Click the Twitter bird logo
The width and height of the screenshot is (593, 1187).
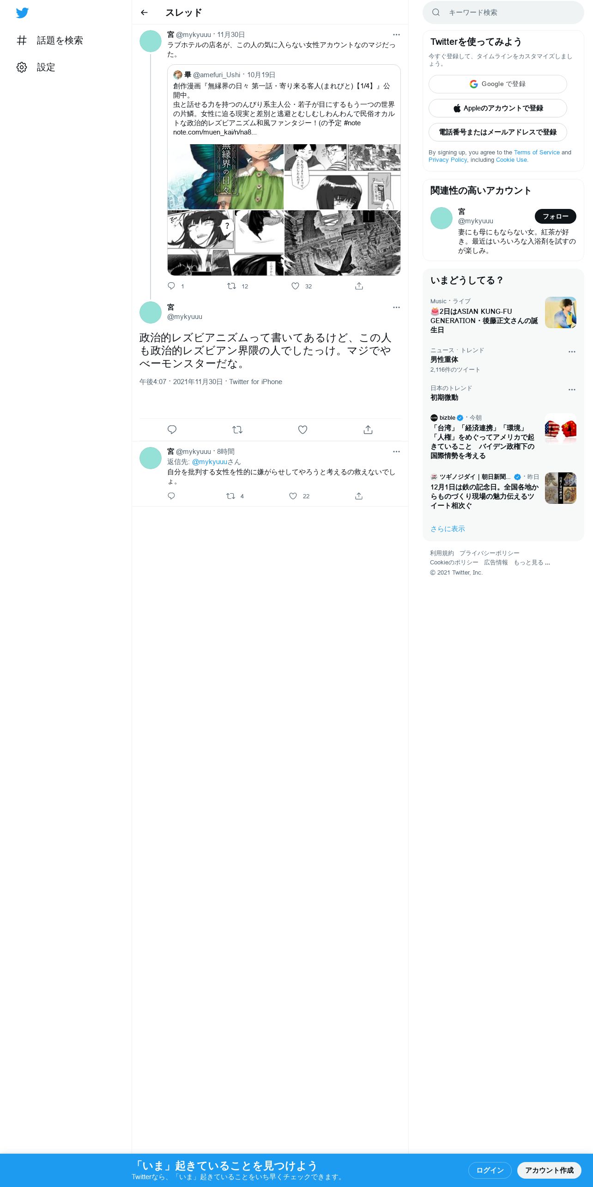pos(22,13)
